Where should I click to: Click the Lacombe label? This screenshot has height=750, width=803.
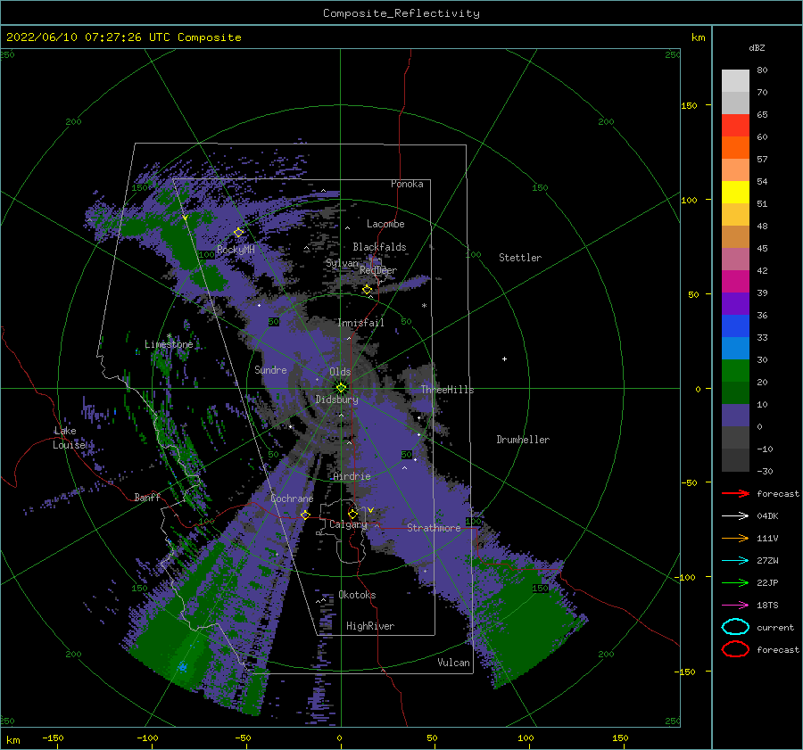pyautogui.click(x=385, y=224)
